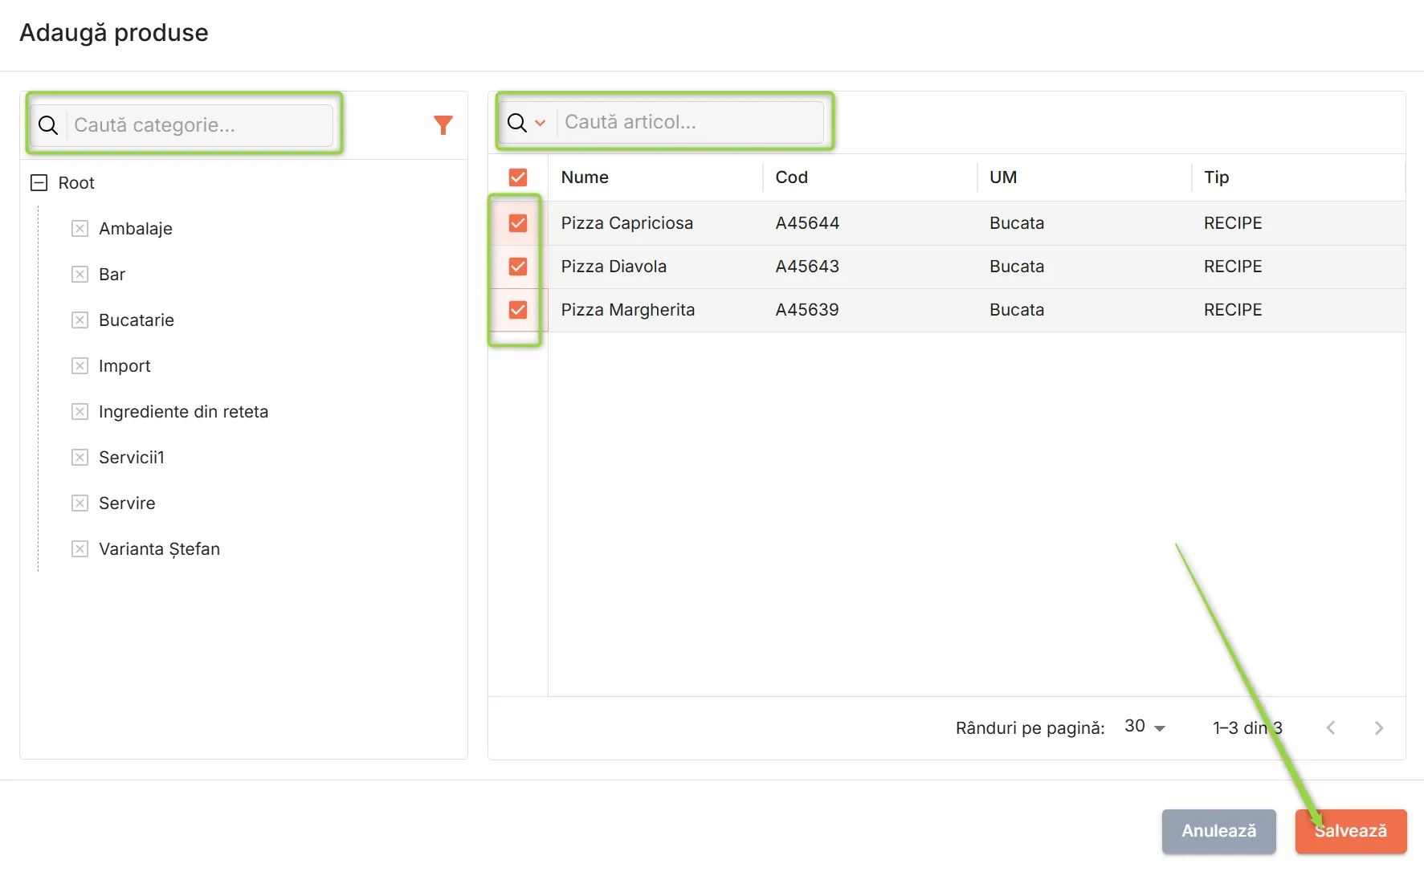1424x872 pixels.
Task: Click the orange category filter funnel icon
Action: coord(443,125)
